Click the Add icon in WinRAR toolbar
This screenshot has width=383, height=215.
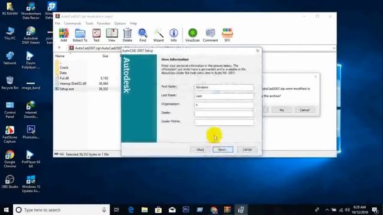point(63,35)
